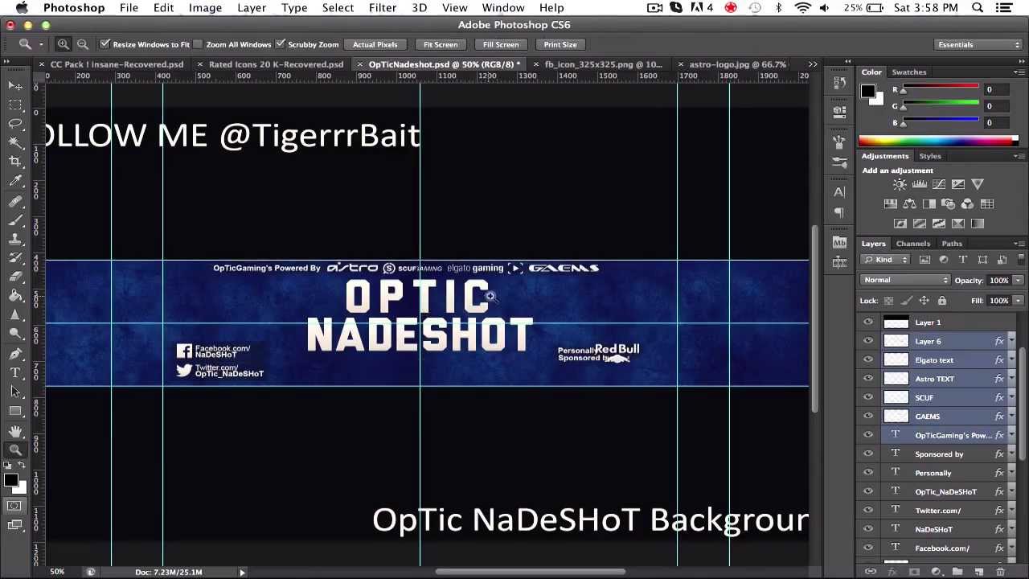Toggle Quick Mask mode
Image resolution: width=1029 pixels, height=579 pixels.
point(14,506)
